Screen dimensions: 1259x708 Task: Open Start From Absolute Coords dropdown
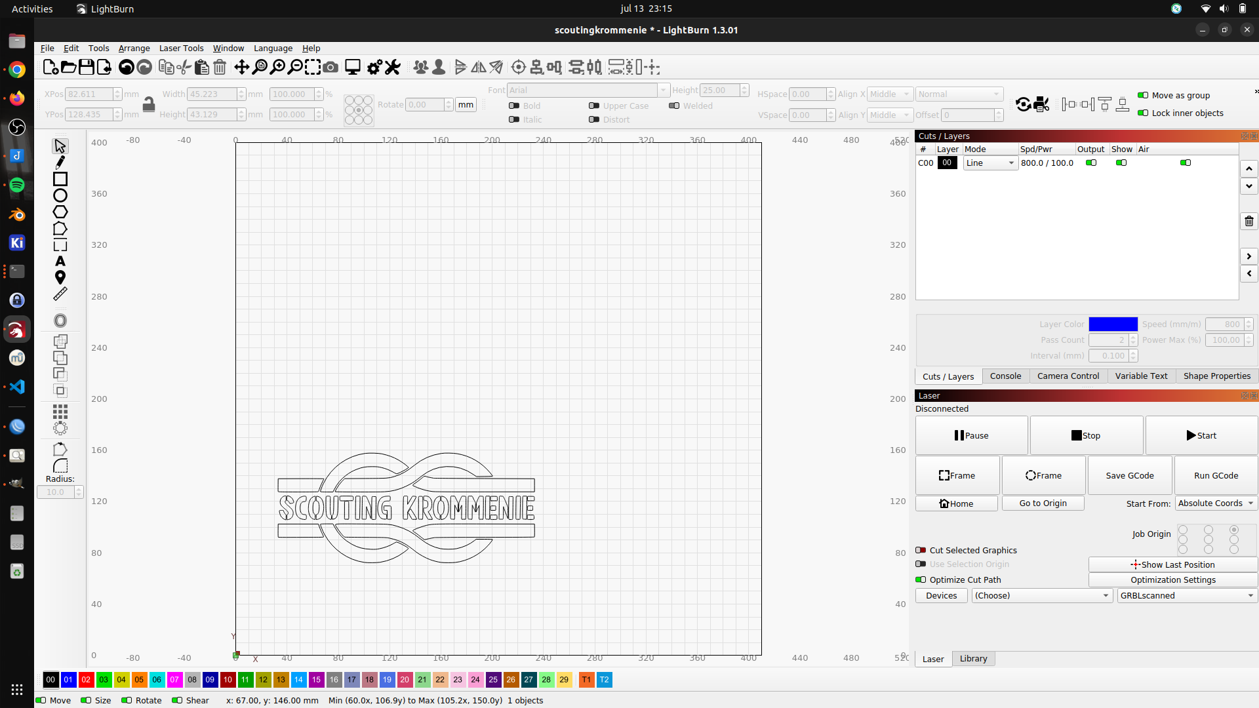pyautogui.click(x=1216, y=503)
